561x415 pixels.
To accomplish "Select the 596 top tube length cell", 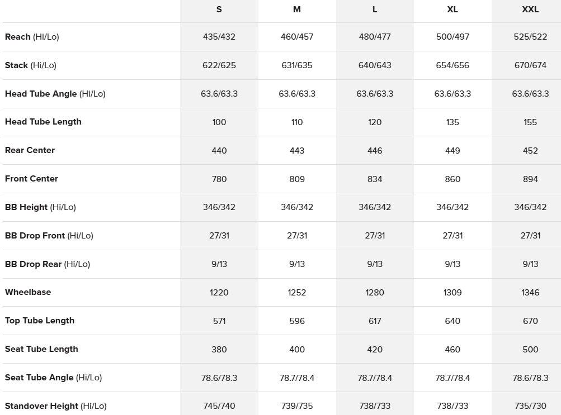I will (297, 321).
